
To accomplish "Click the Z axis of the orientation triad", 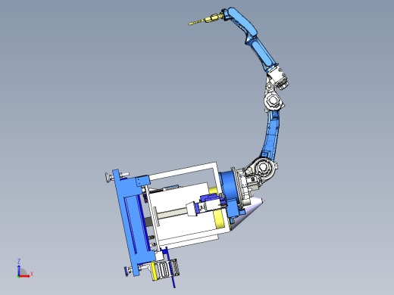I will coord(18,268).
